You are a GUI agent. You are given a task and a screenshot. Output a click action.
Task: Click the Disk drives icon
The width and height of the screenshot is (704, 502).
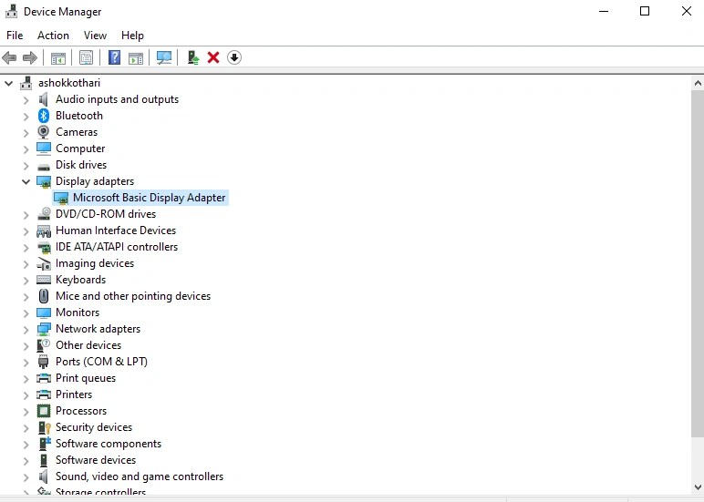[44, 167]
